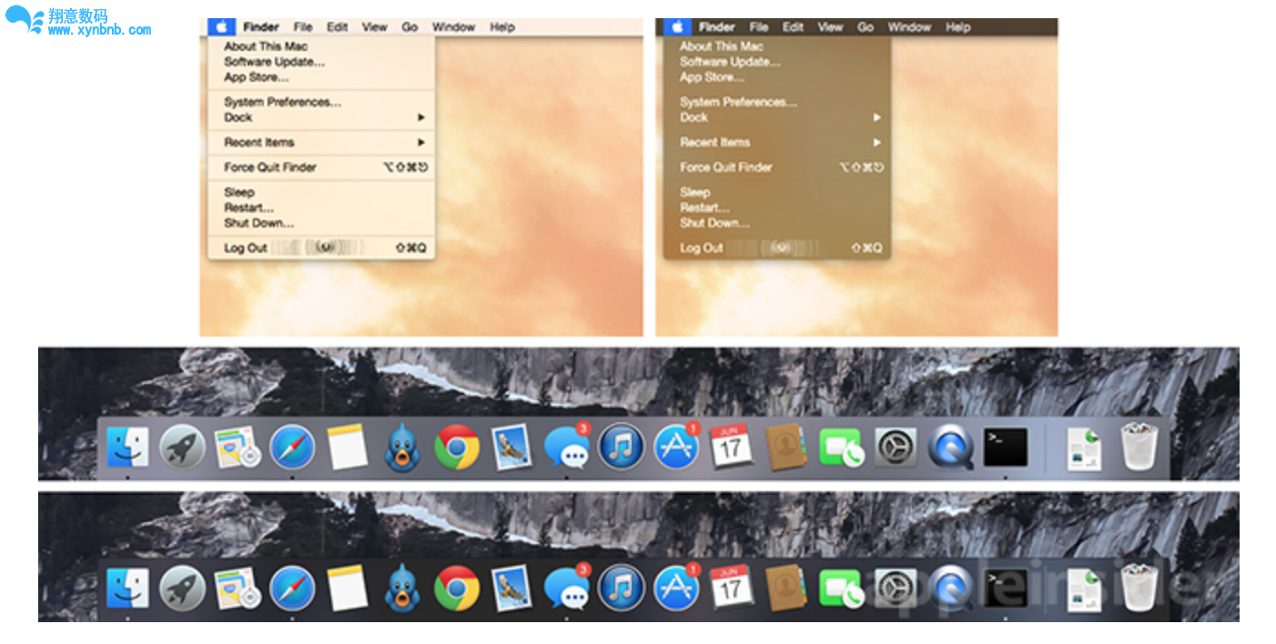This screenshot has width=1276, height=644.
Task: Visit the www.xynbnb.com link
Action: (x=99, y=30)
